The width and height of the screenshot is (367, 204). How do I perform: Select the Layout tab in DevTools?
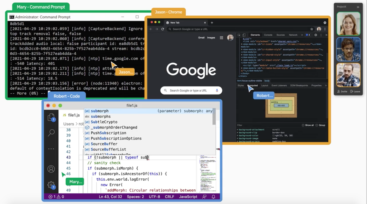[x=264, y=85]
